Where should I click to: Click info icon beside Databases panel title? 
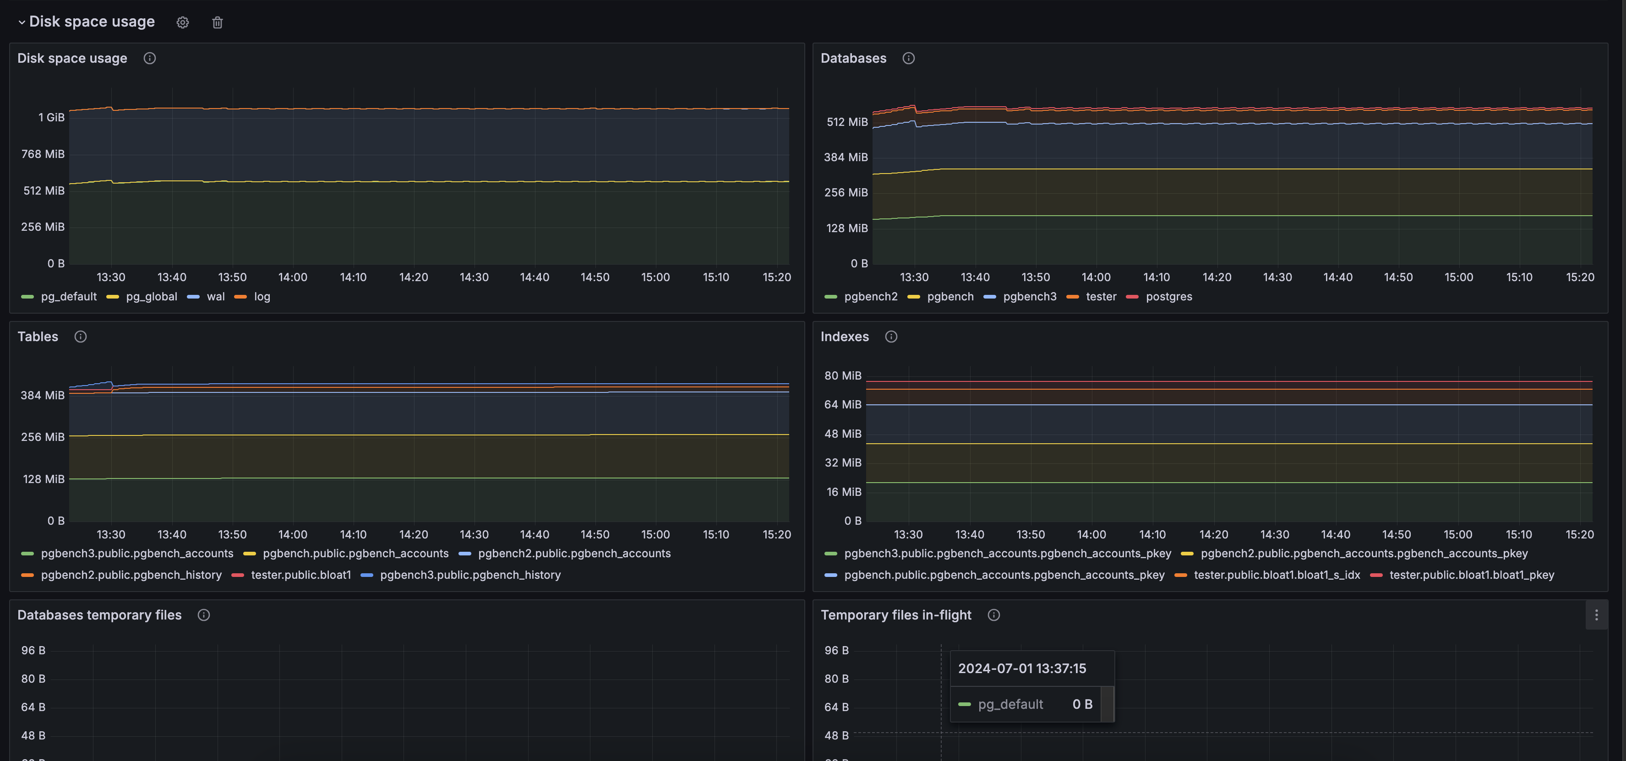(x=908, y=58)
